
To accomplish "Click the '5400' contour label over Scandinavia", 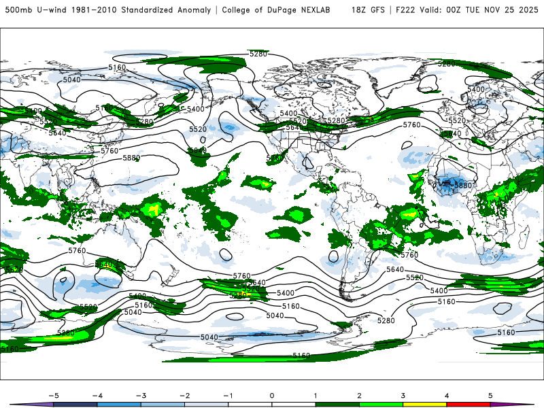I will [475, 89].
